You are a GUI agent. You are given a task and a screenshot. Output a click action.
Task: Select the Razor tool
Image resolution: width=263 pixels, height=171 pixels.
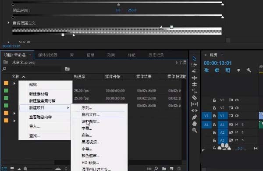point(194,97)
